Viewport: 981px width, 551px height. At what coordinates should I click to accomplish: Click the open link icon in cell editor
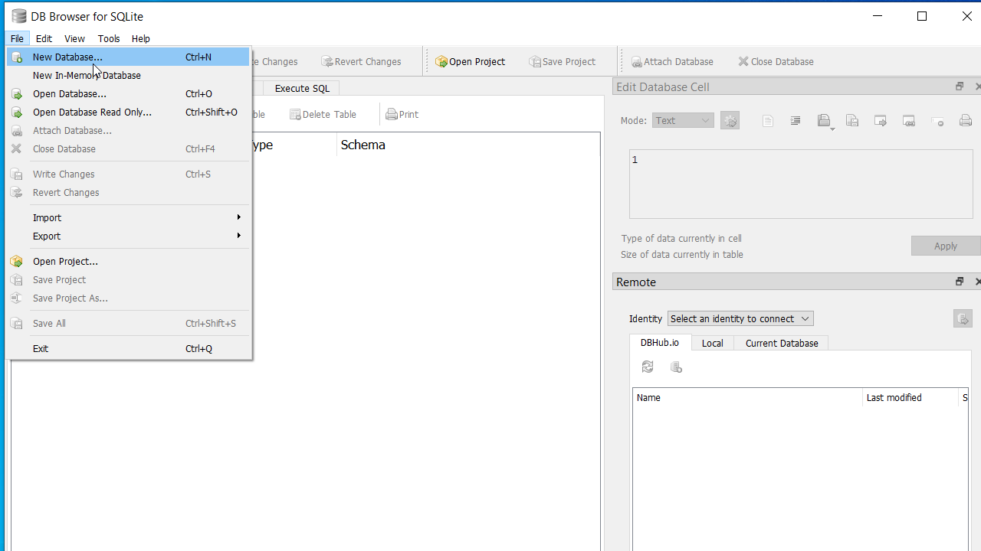point(908,120)
